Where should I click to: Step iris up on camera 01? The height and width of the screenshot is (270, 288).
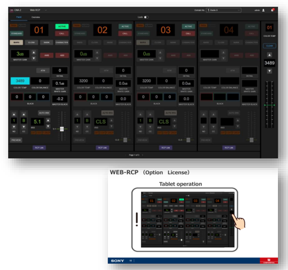[x=48, y=120]
